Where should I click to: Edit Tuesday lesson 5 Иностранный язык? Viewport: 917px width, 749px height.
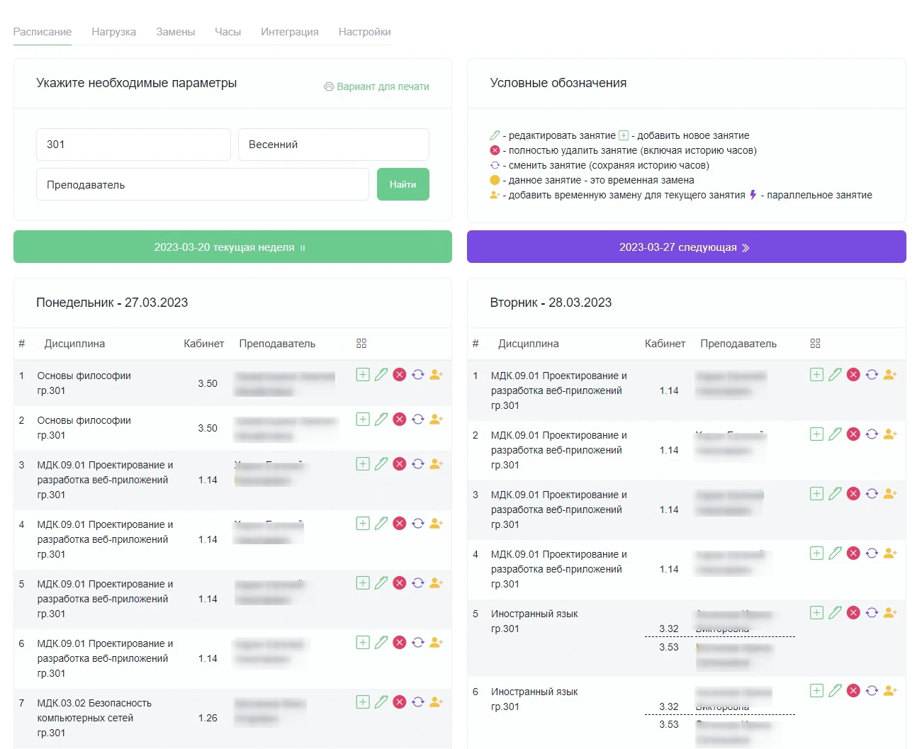point(836,613)
